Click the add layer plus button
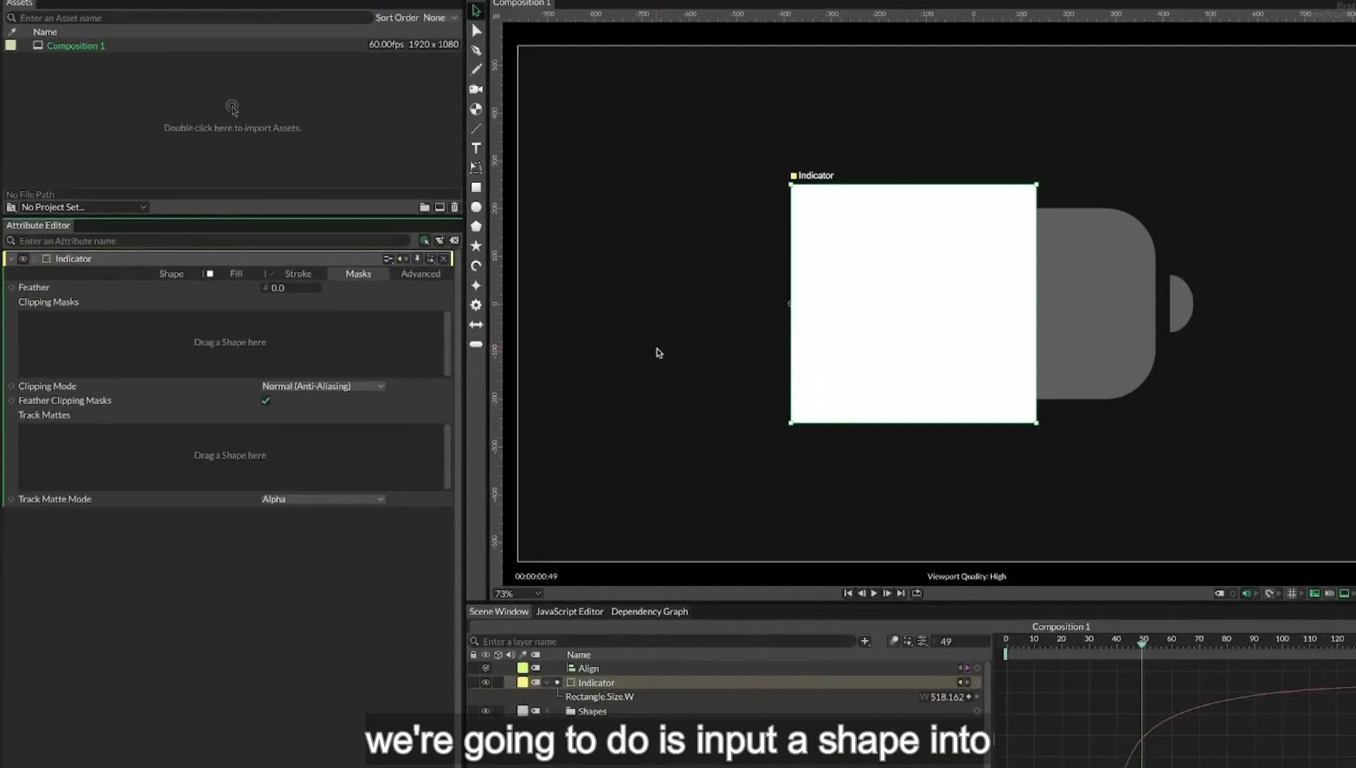This screenshot has width=1356, height=768. tap(864, 641)
